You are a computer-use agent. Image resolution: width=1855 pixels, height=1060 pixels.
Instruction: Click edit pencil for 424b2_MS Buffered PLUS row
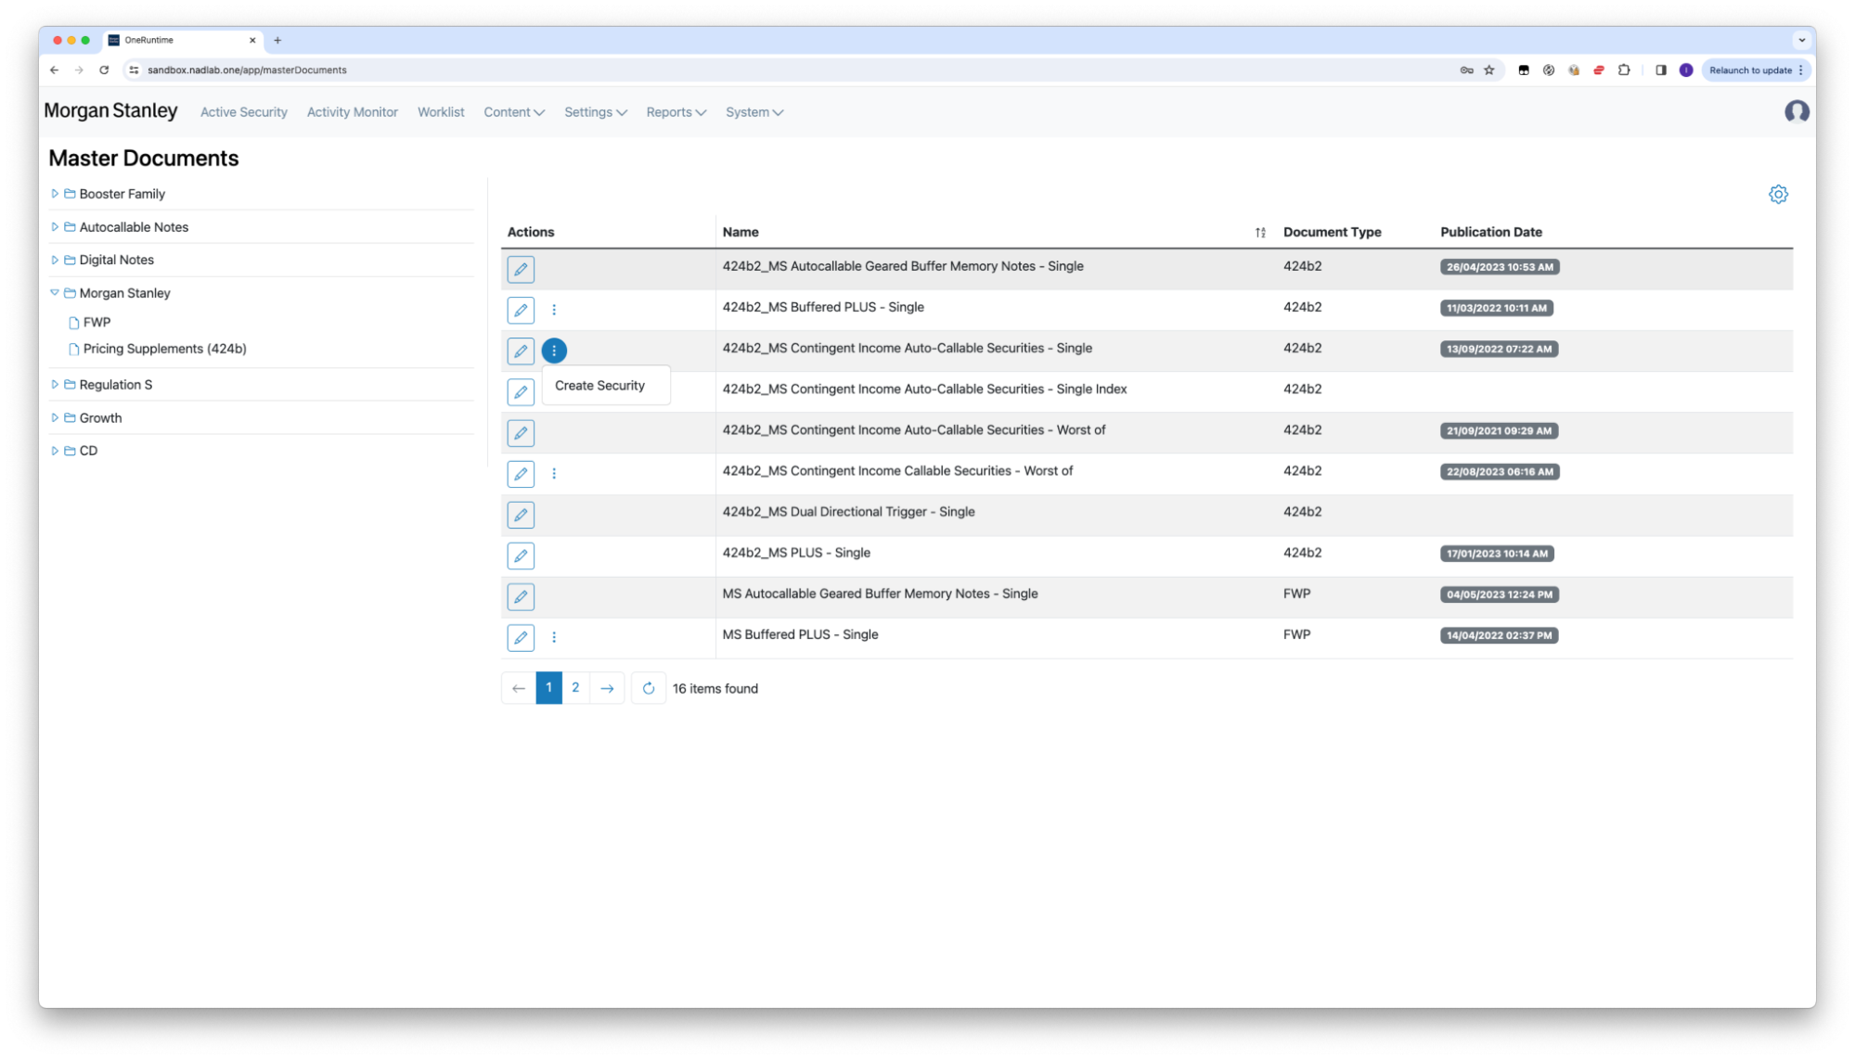[521, 310]
